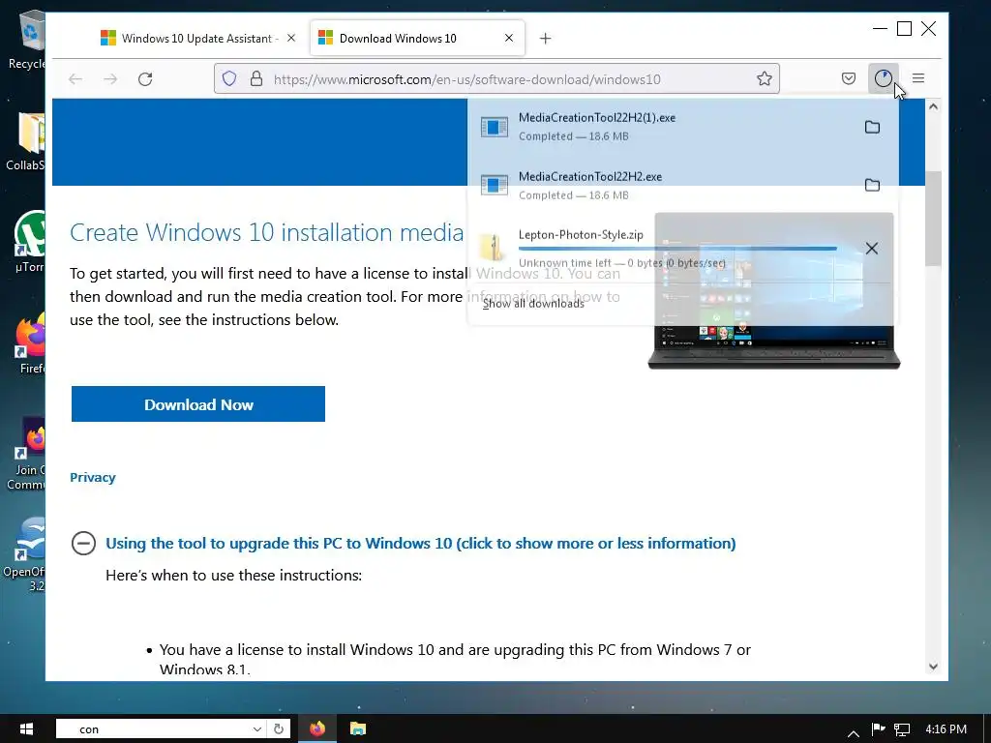Open a new tab with plus button

tap(546, 39)
